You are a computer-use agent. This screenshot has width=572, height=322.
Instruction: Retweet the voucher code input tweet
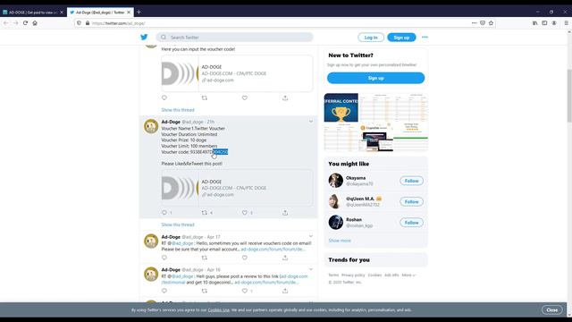pyautogui.click(x=205, y=97)
